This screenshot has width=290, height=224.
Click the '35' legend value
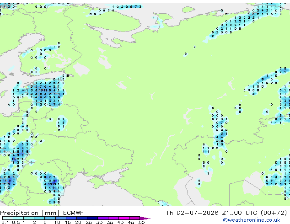coord(110,222)
